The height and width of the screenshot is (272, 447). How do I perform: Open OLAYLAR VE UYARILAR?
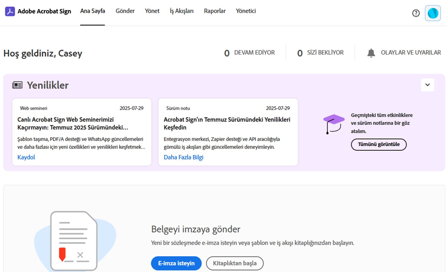tap(411, 53)
